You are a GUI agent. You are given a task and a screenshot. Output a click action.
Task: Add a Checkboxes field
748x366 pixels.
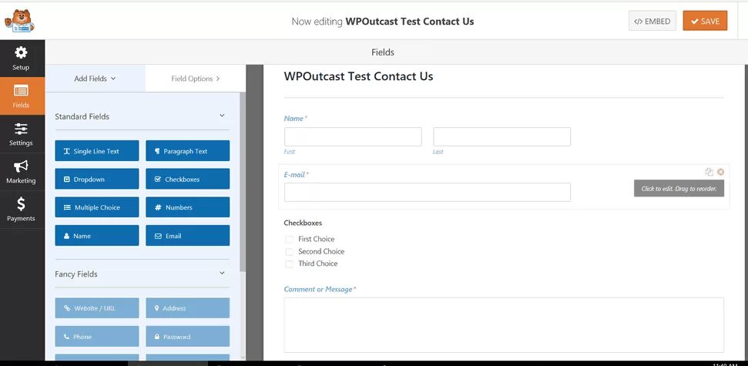[x=187, y=179]
